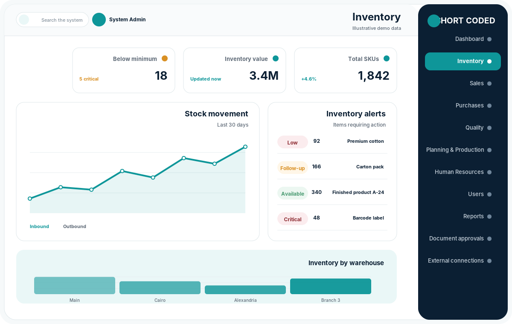Click the first data point on stock chart
Image resolution: width=512 pixels, height=324 pixels.
30,199
